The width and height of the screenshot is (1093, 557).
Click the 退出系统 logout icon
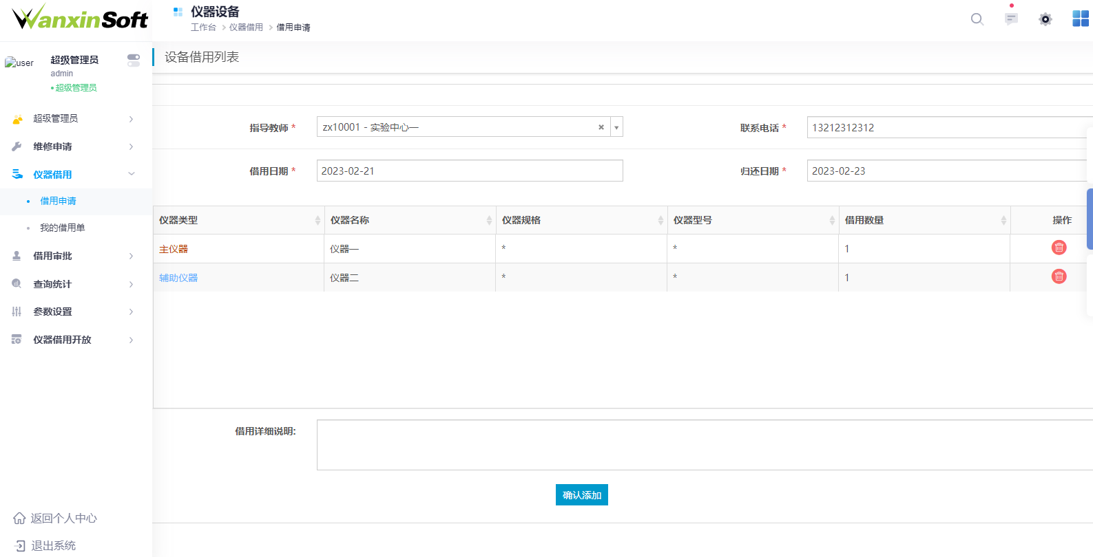19,546
